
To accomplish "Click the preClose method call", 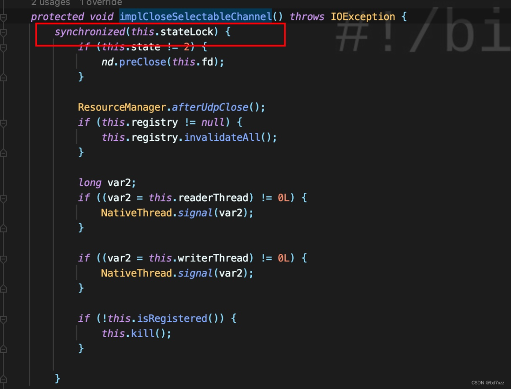I will [143, 62].
